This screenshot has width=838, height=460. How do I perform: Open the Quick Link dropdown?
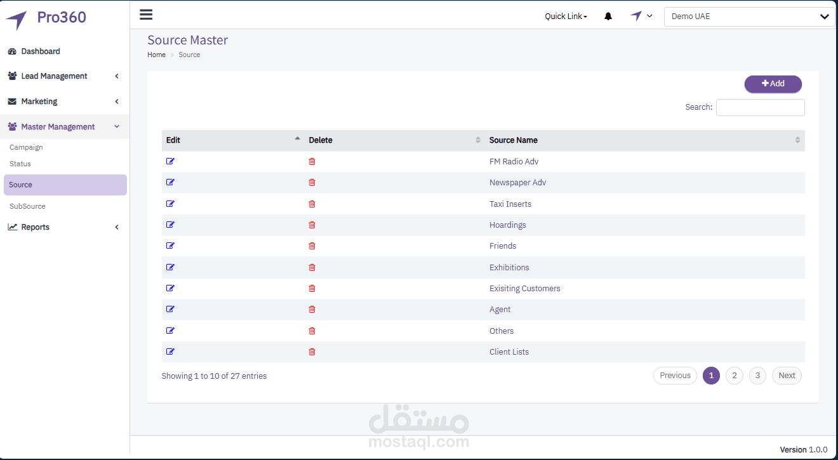(566, 16)
